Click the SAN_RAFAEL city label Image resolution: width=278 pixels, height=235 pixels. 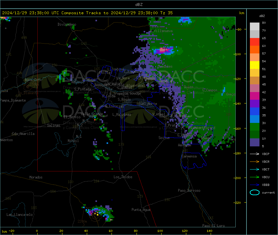click(113, 84)
